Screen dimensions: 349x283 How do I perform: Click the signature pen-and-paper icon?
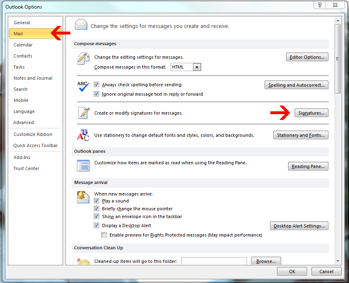tap(84, 113)
